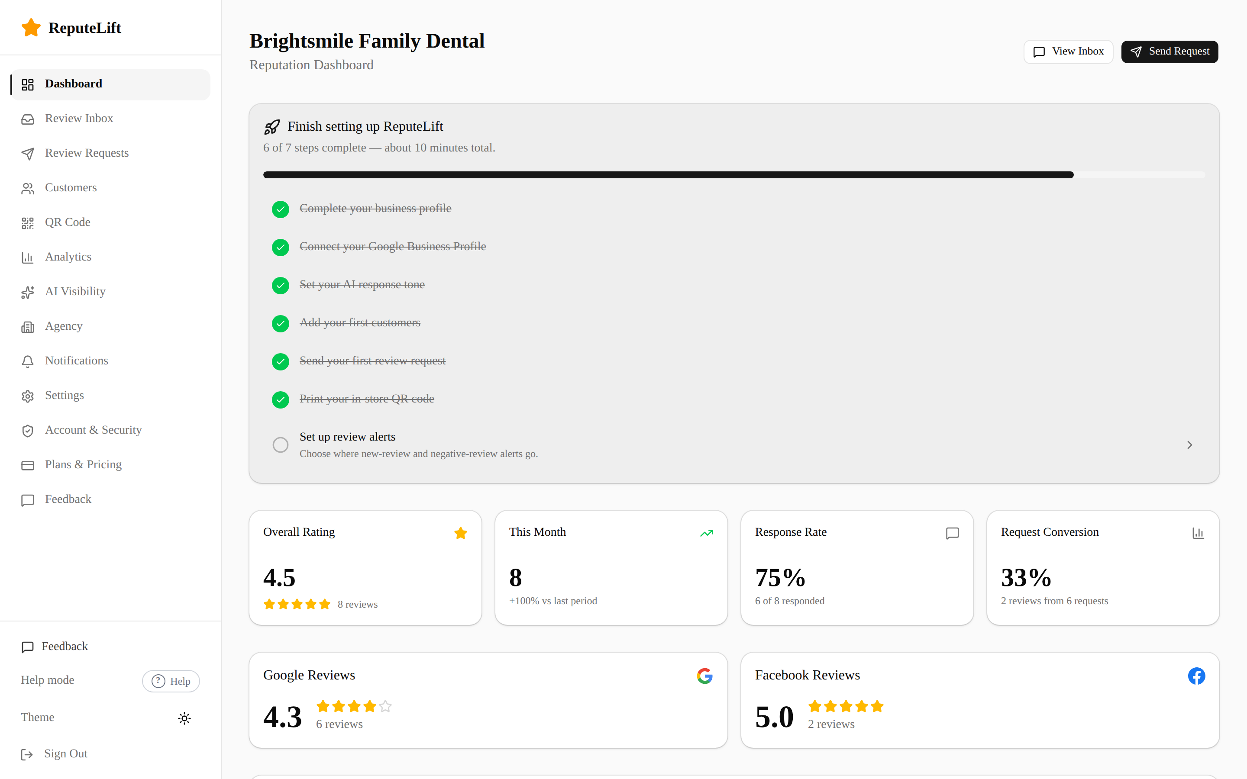
Task: Go to Review Requests page
Action: (110, 153)
